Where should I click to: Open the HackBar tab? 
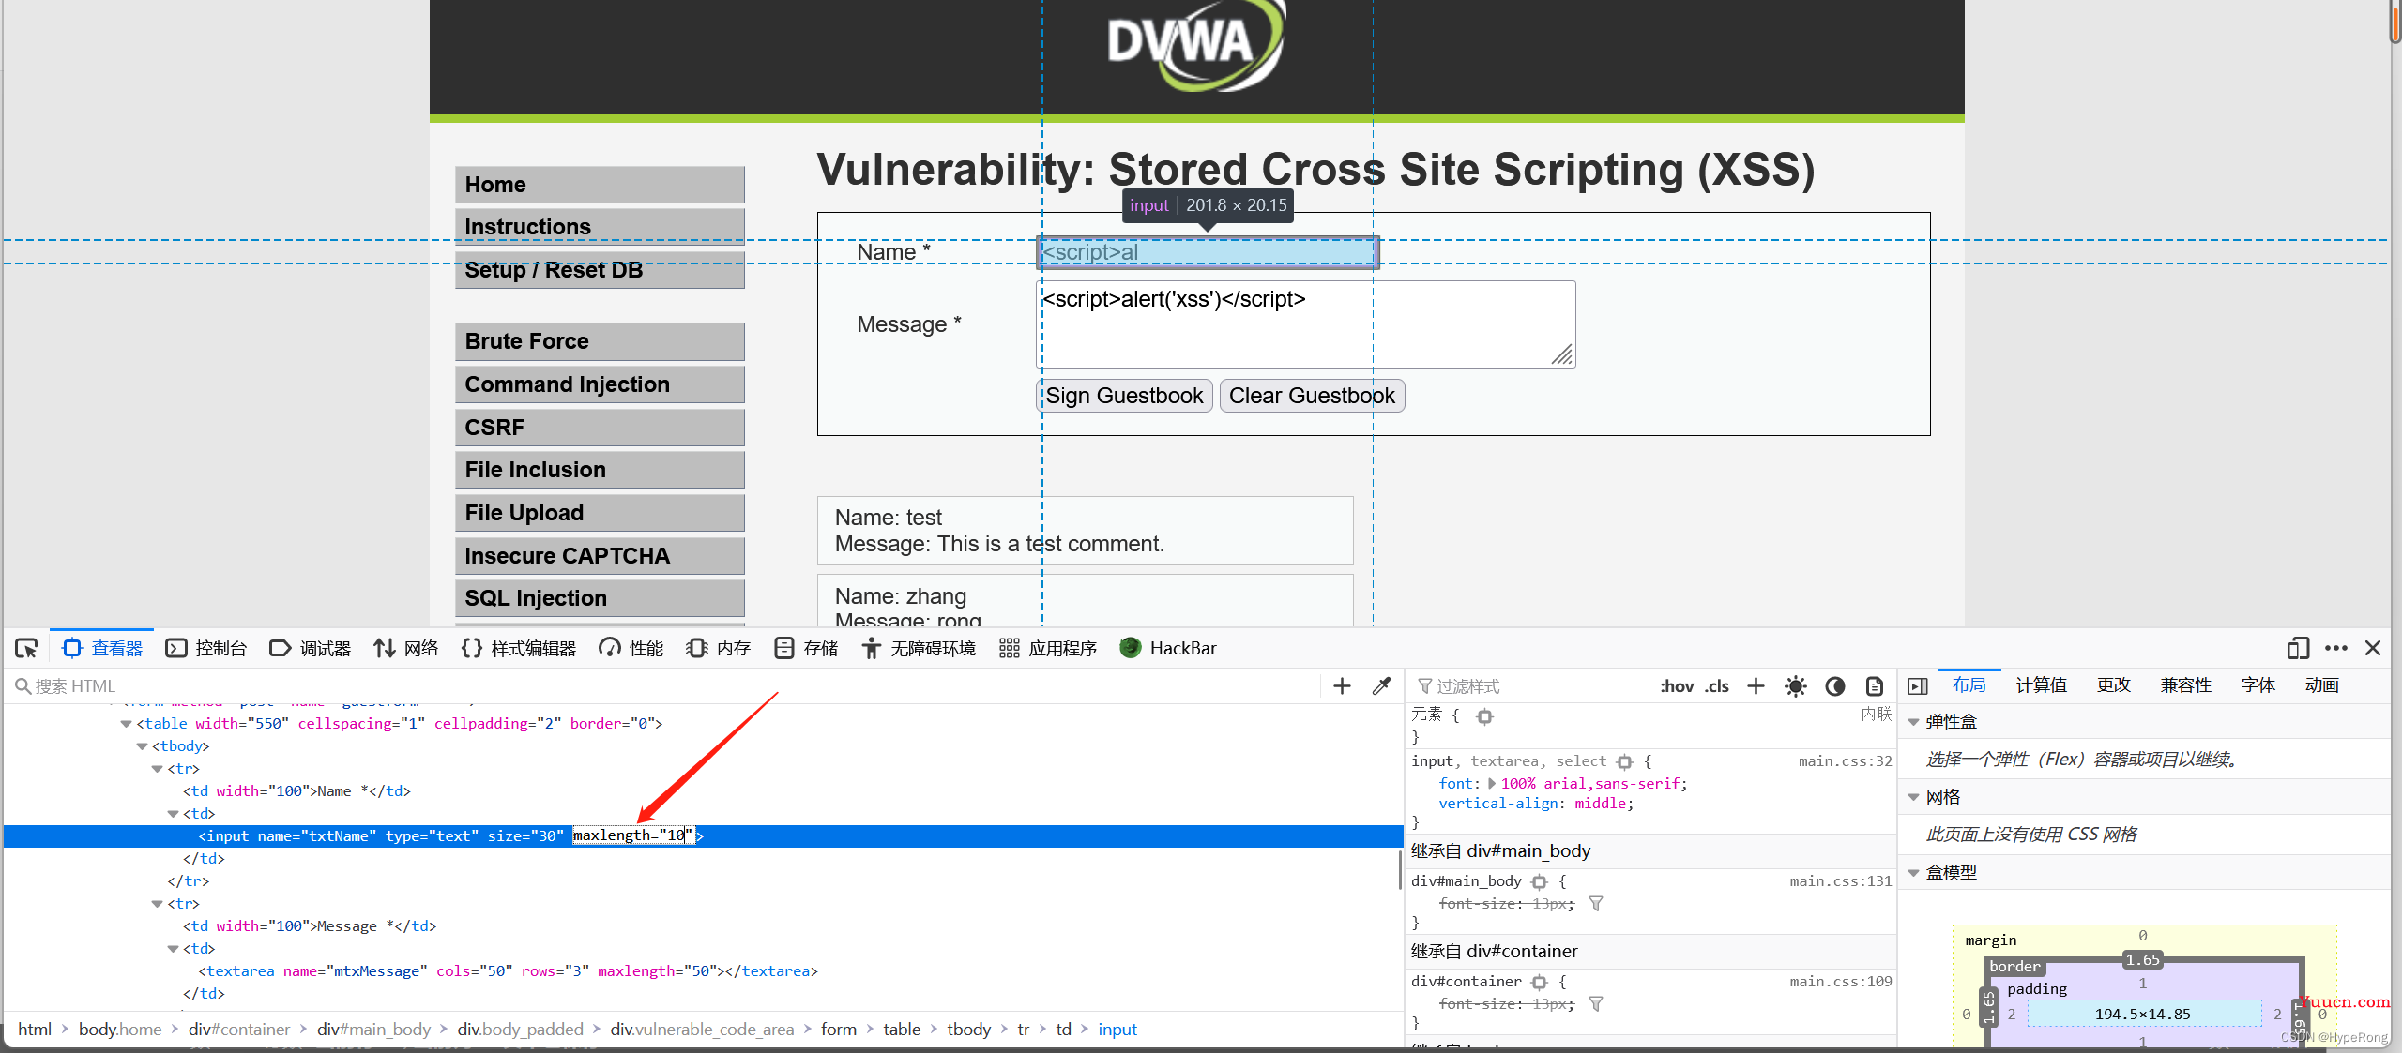[1168, 648]
